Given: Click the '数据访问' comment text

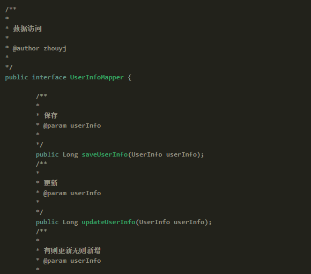Looking at the screenshot, I should point(27,29).
